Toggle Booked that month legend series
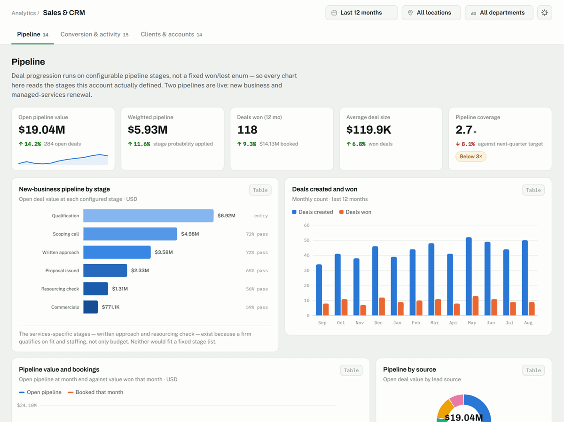The image size is (564, 422). pos(95,392)
